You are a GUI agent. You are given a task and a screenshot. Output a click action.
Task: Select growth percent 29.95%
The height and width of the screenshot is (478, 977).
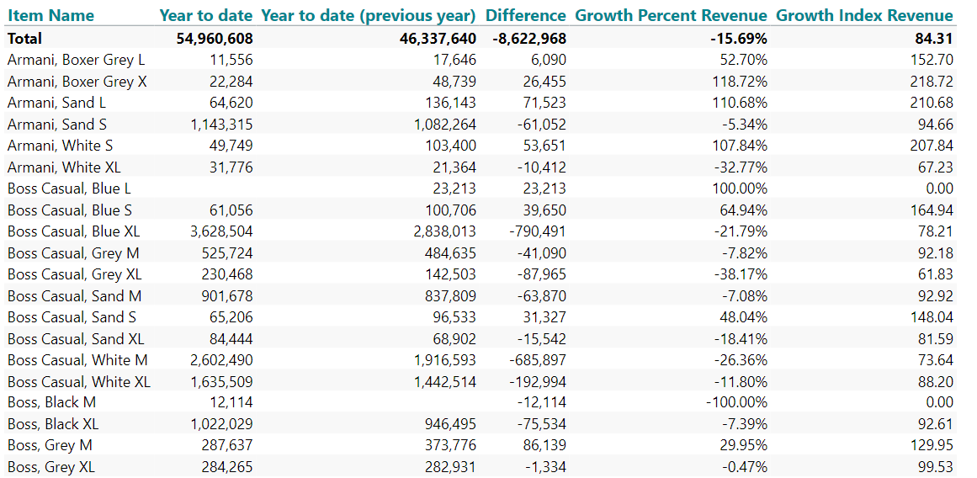point(745,445)
